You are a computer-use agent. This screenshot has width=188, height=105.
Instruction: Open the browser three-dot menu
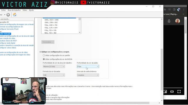(x=184, y=10)
